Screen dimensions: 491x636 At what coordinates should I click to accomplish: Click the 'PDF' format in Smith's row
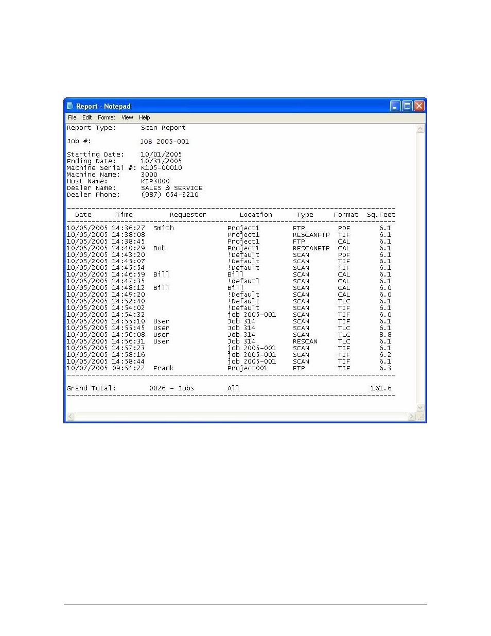(344, 228)
